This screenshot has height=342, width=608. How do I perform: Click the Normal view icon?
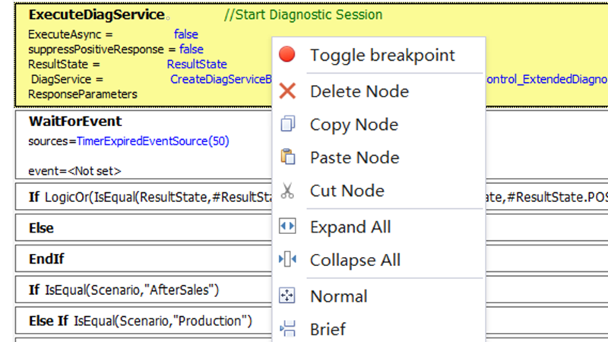click(x=287, y=296)
